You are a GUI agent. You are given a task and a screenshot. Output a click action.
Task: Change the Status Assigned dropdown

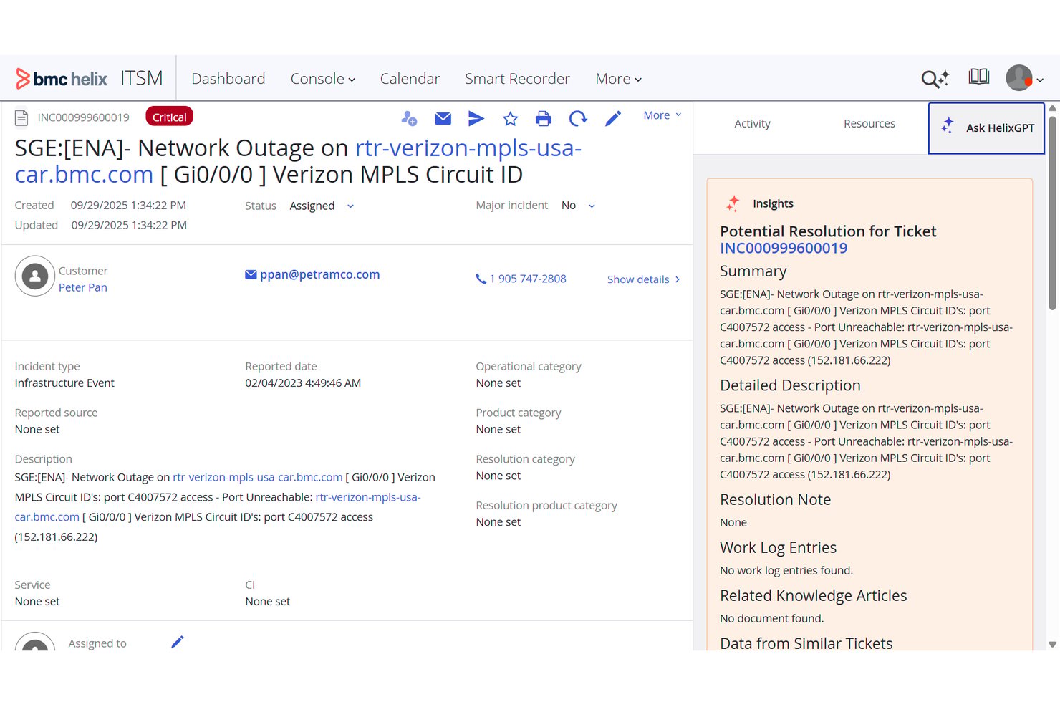coord(322,206)
